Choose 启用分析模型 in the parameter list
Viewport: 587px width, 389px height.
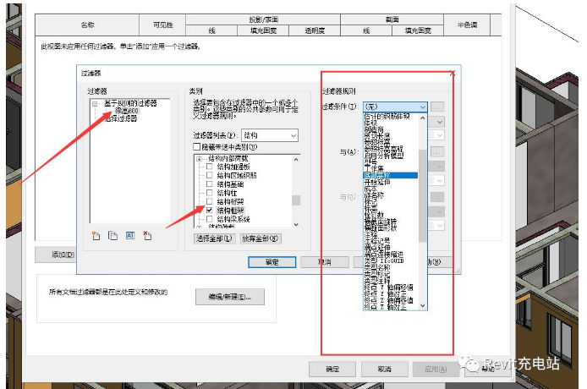tap(384, 156)
